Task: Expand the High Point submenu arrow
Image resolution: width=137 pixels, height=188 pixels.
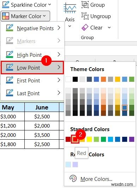Action: coord(59,54)
